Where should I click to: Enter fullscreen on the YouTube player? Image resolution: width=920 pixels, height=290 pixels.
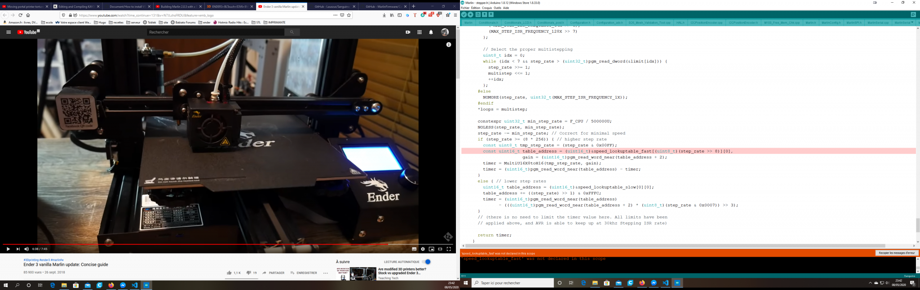448,249
